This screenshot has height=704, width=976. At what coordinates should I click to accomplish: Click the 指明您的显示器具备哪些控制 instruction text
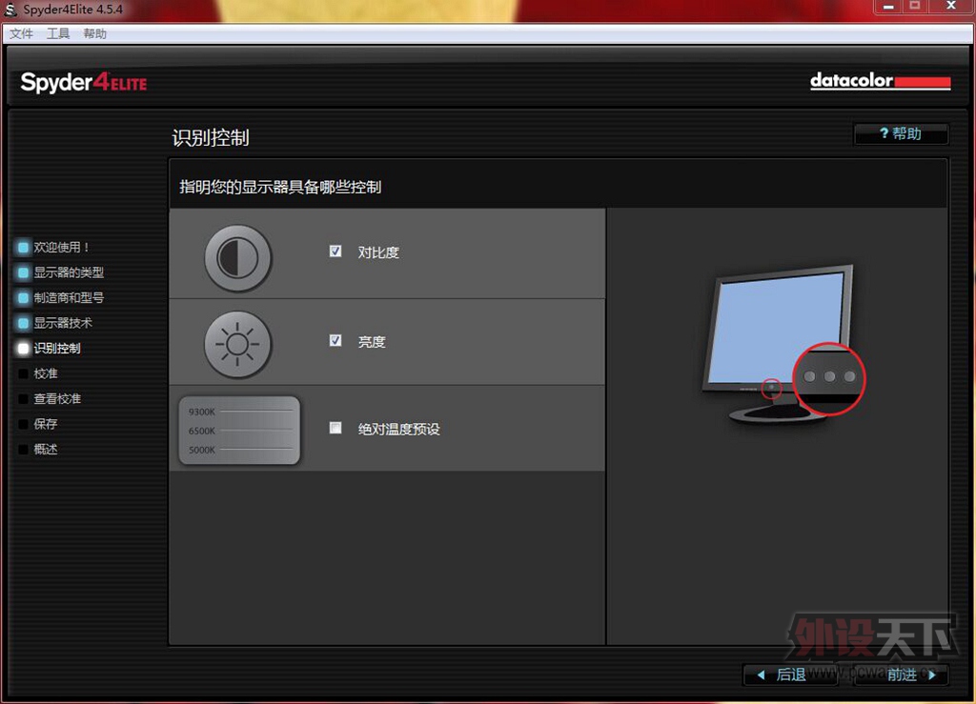coord(280,187)
